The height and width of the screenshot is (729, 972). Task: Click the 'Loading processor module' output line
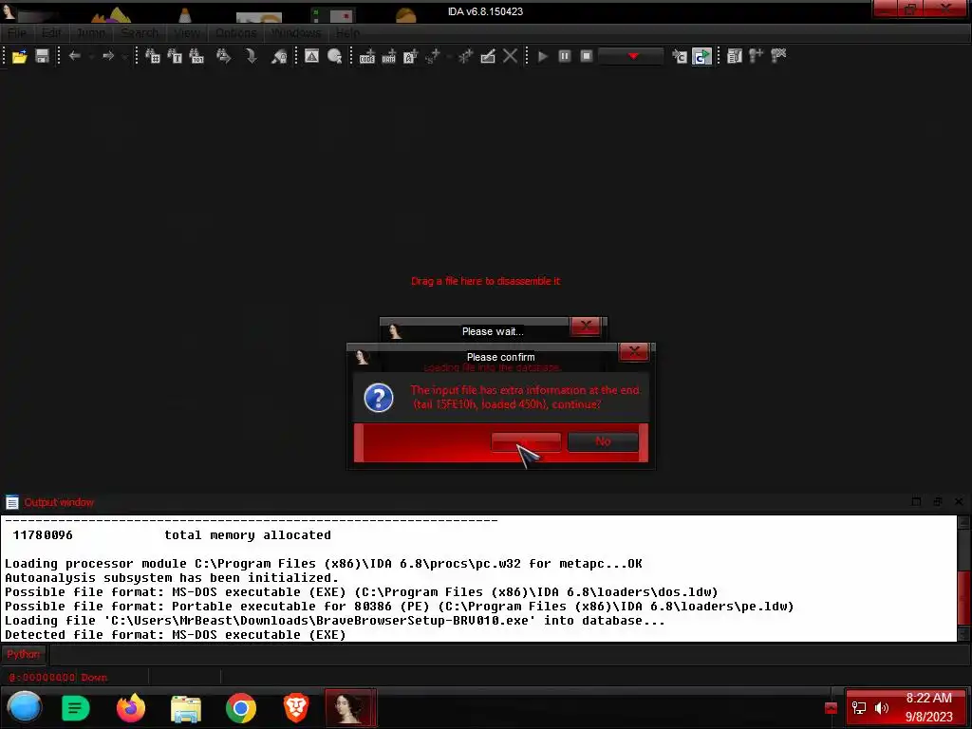pyautogui.click(x=324, y=564)
